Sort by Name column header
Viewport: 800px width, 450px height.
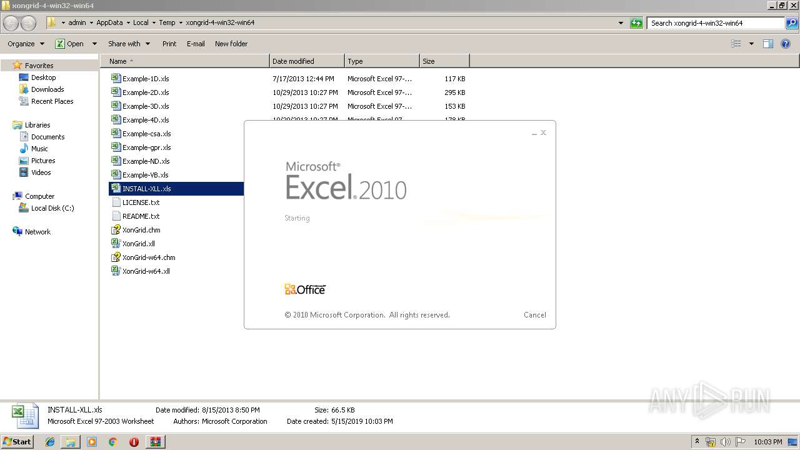click(185, 61)
